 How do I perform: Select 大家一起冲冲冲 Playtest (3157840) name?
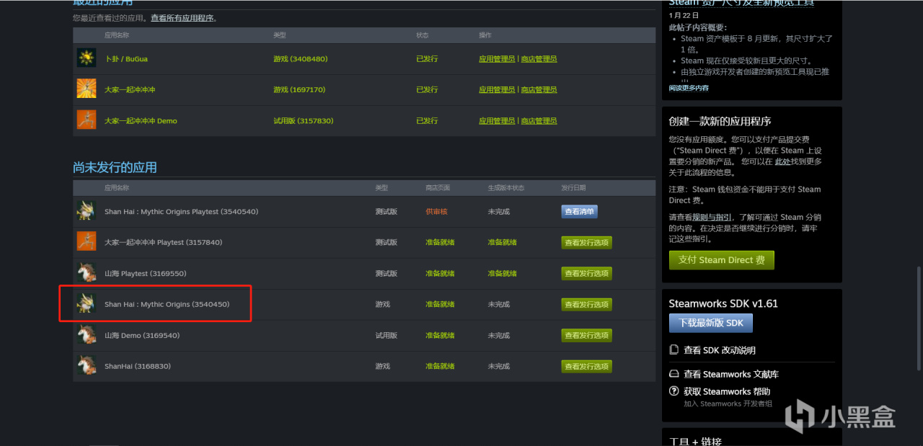point(163,243)
